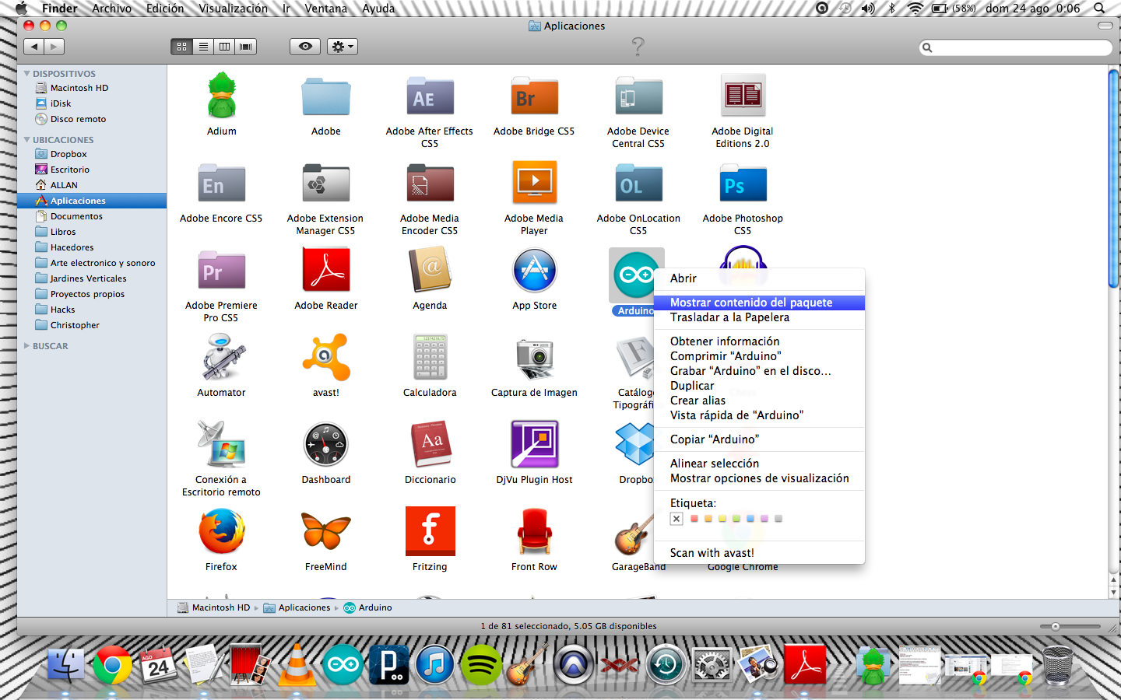Viewport: 1121px width, 700px height.
Task: Go forward with the toolbar arrow
Action: 54,47
